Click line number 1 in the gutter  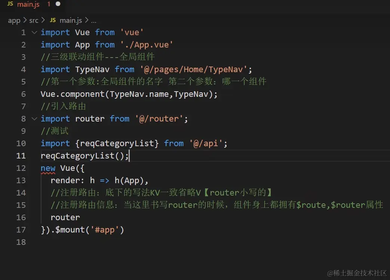(x=24, y=33)
